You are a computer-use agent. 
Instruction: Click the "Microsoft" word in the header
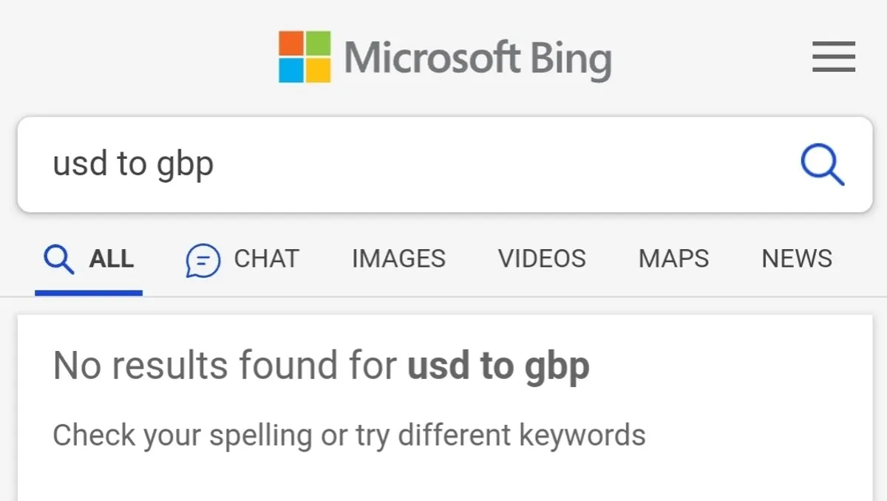[x=432, y=58]
